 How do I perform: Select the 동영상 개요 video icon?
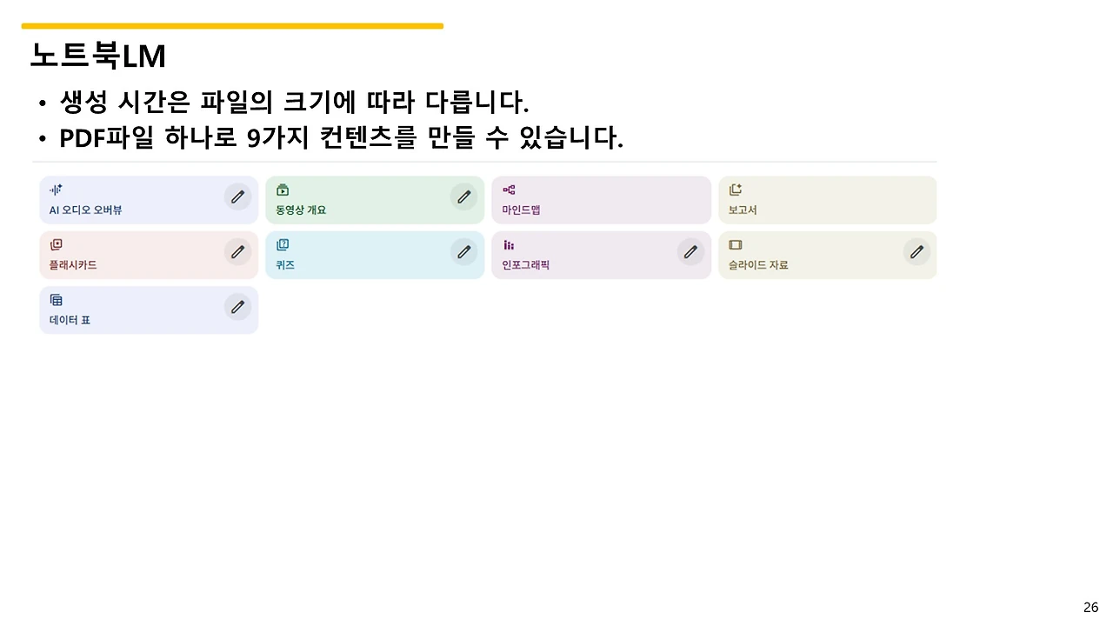(x=282, y=190)
